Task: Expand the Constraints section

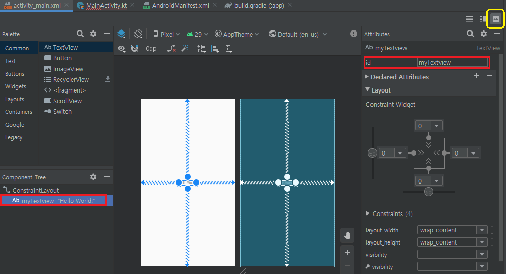Action: [368, 214]
